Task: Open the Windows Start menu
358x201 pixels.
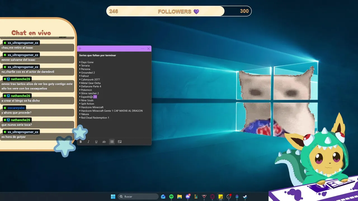Action: tap(113, 197)
